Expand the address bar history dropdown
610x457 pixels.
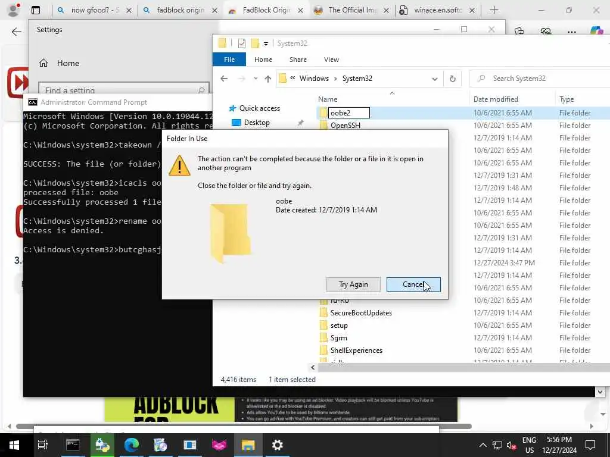point(434,79)
